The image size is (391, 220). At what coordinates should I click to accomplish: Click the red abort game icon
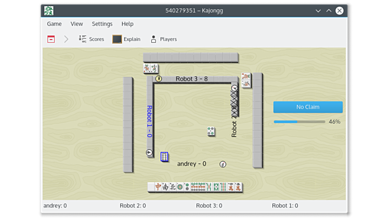pyautogui.click(x=51, y=39)
